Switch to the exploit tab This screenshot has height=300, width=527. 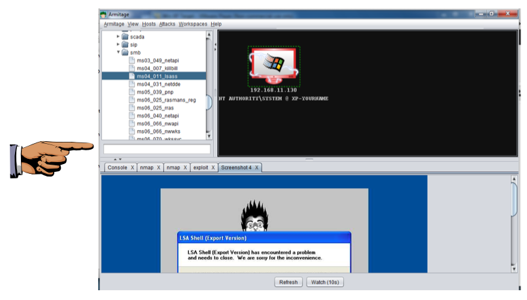click(201, 167)
